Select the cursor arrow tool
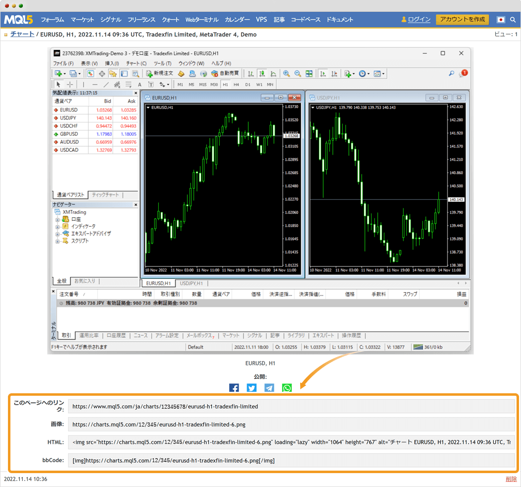Image resolution: width=521 pixels, height=487 pixels. pyautogui.click(x=59, y=84)
